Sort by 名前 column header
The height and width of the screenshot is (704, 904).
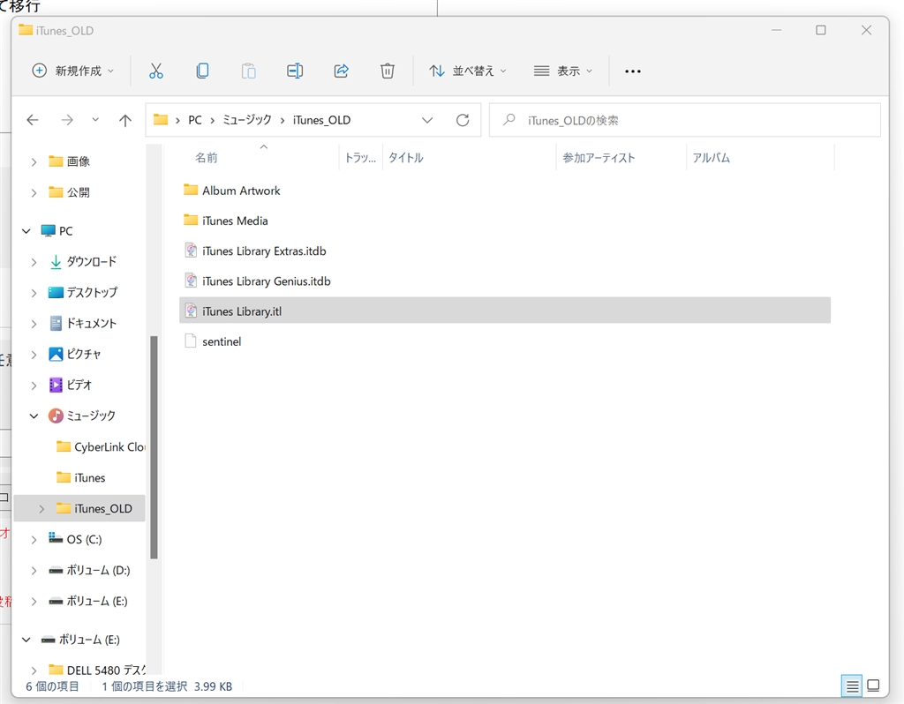(x=207, y=157)
